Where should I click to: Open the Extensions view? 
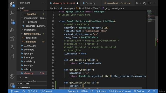(12, 39)
